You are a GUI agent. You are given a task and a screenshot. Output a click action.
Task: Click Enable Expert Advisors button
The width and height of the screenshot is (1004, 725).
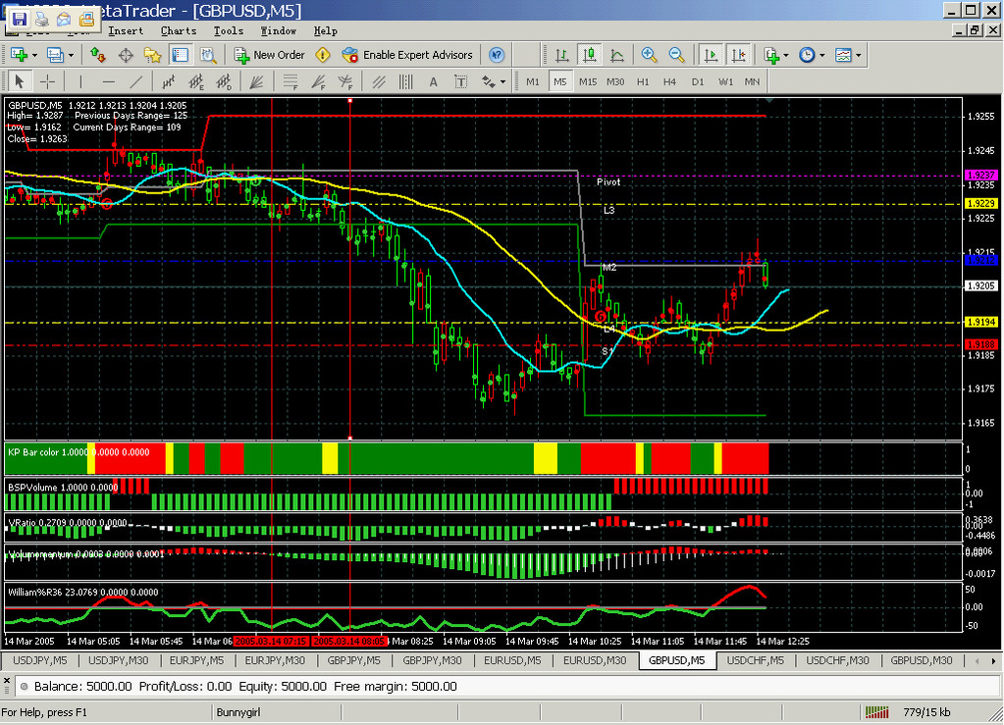coord(407,55)
